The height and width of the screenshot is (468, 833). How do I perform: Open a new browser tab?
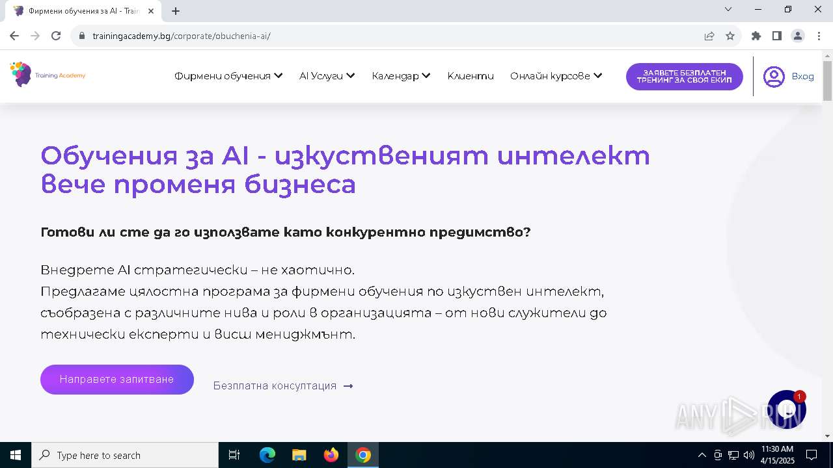pos(176,11)
